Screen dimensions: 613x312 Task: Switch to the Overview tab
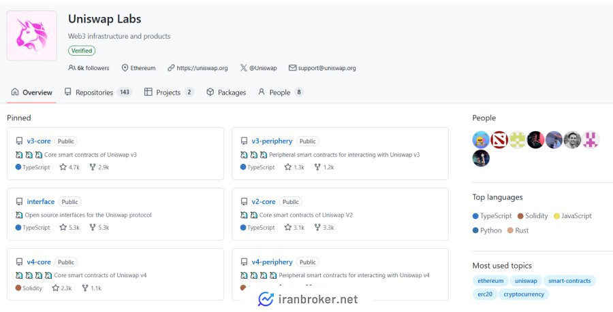tap(31, 92)
